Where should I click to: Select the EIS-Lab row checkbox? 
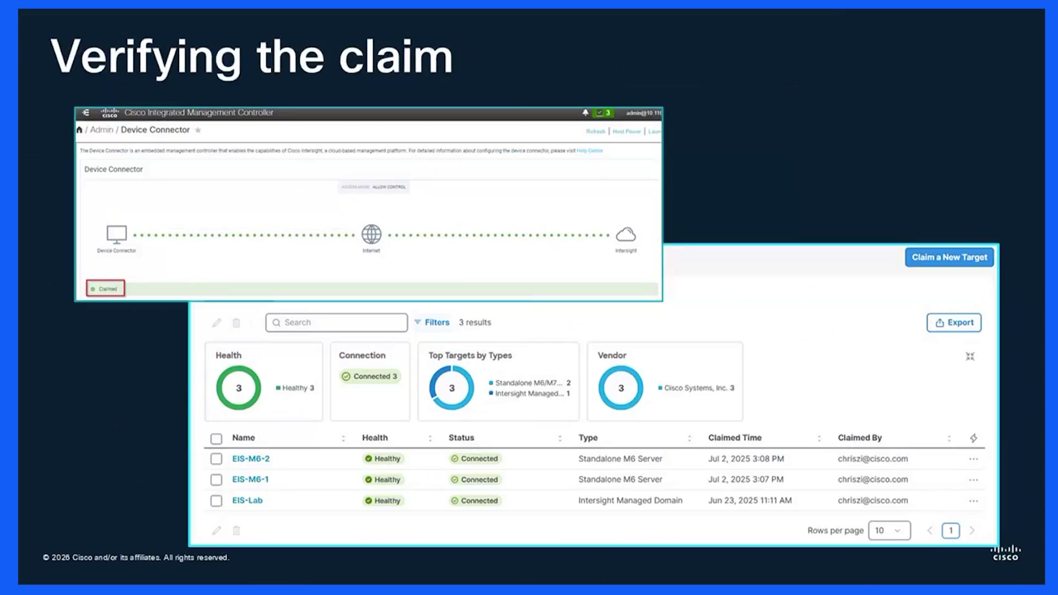216,501
